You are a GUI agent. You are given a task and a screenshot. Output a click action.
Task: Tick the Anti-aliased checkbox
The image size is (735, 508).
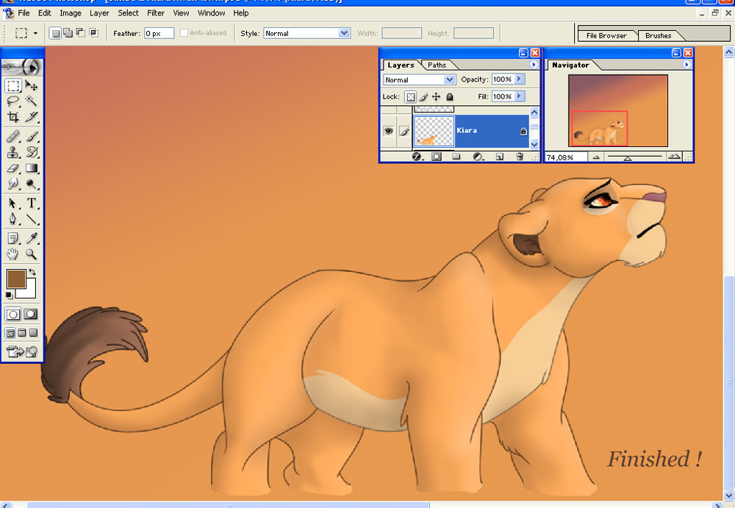pos(184,33)
